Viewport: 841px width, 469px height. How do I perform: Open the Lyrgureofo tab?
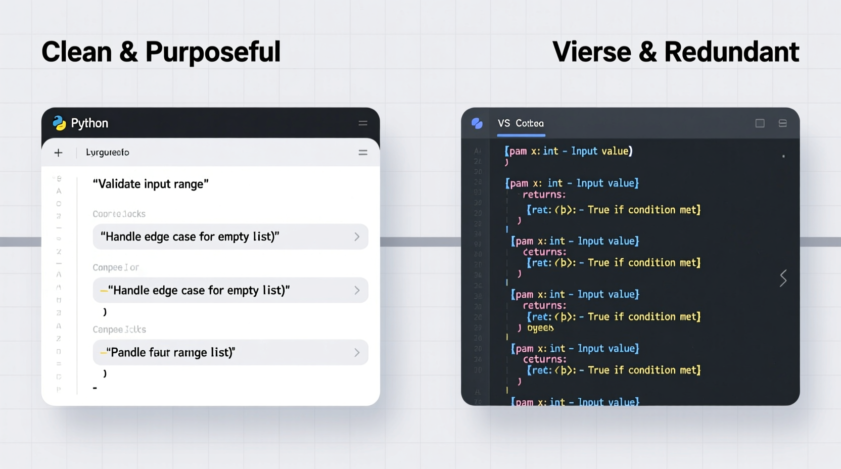[x=108, y=153]
